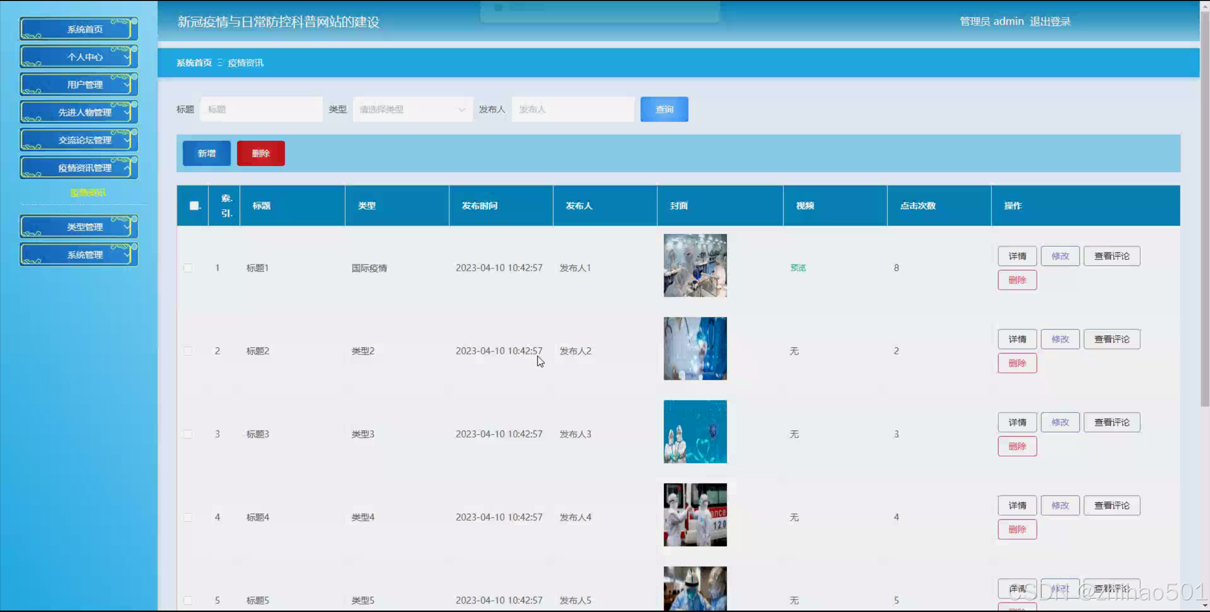Collapse the 疫情资讯管理 sidebar menu
This screenshot has height=612, width=1210.
pyautogui.click(x=85, y=168)
